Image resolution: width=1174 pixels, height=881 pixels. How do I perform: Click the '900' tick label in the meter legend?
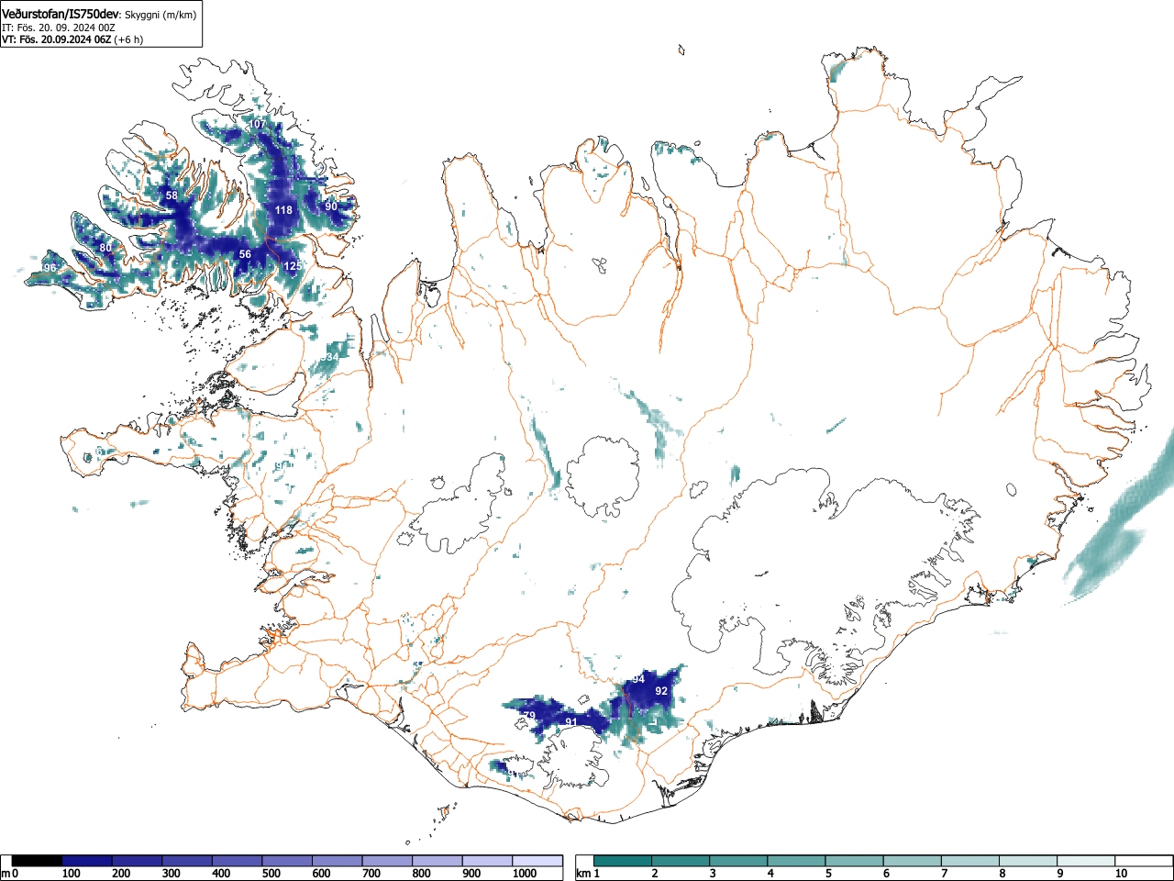tap(471, 874)
